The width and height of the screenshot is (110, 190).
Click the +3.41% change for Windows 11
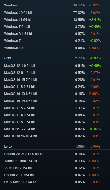(95, 20)
